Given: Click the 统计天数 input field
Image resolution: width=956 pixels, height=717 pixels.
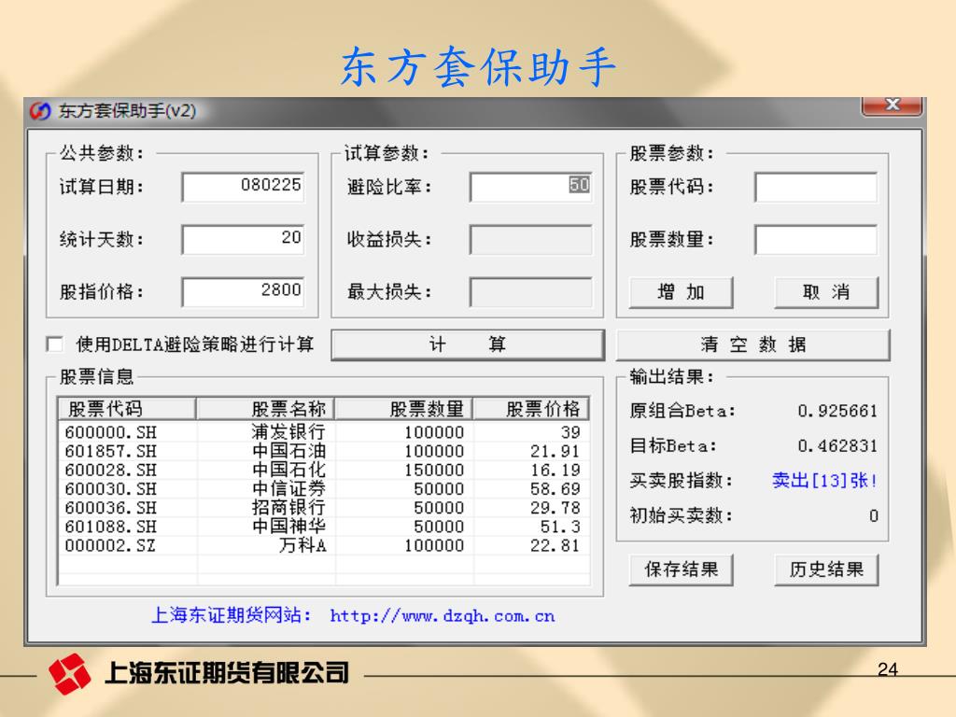Looking at the screenshot, I should (x=243, y=239).
